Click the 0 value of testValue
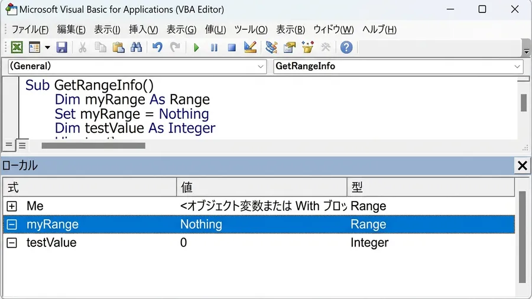 point(184,243)
